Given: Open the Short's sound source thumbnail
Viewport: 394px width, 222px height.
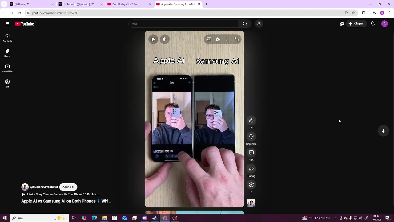Looking at the screenshot, I should tap(251, 203).
